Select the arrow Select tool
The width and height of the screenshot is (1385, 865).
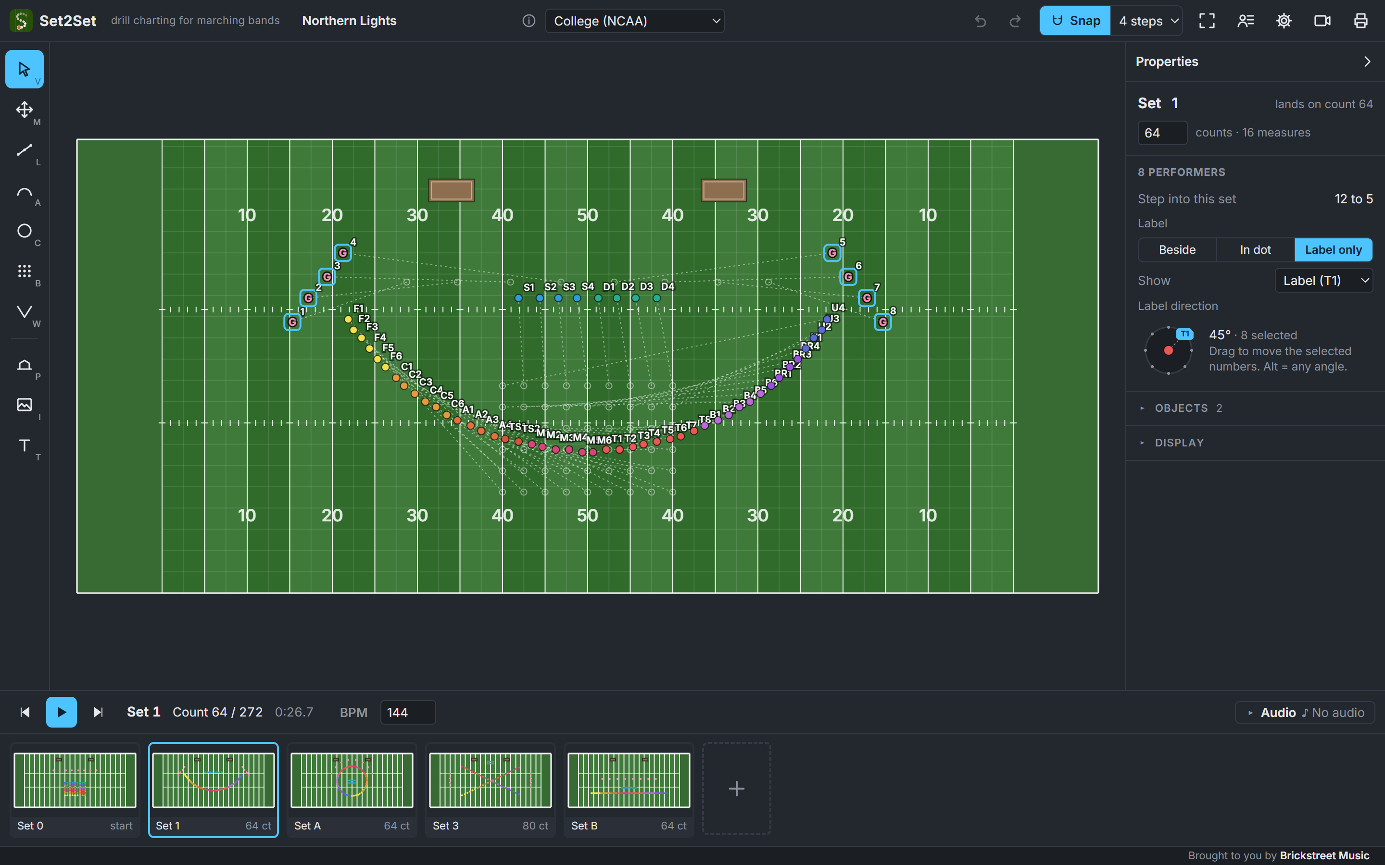coord(24,69)
